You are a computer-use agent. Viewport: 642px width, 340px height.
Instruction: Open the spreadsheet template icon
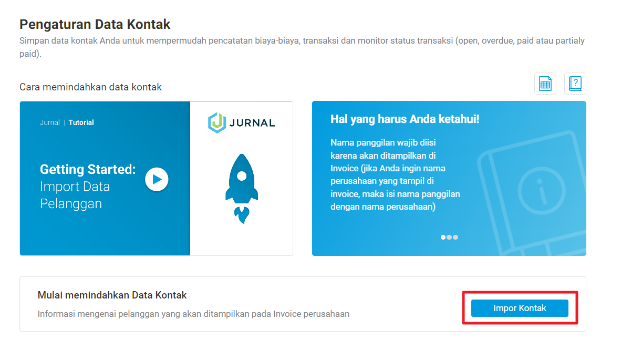click(x=545, y=84)
